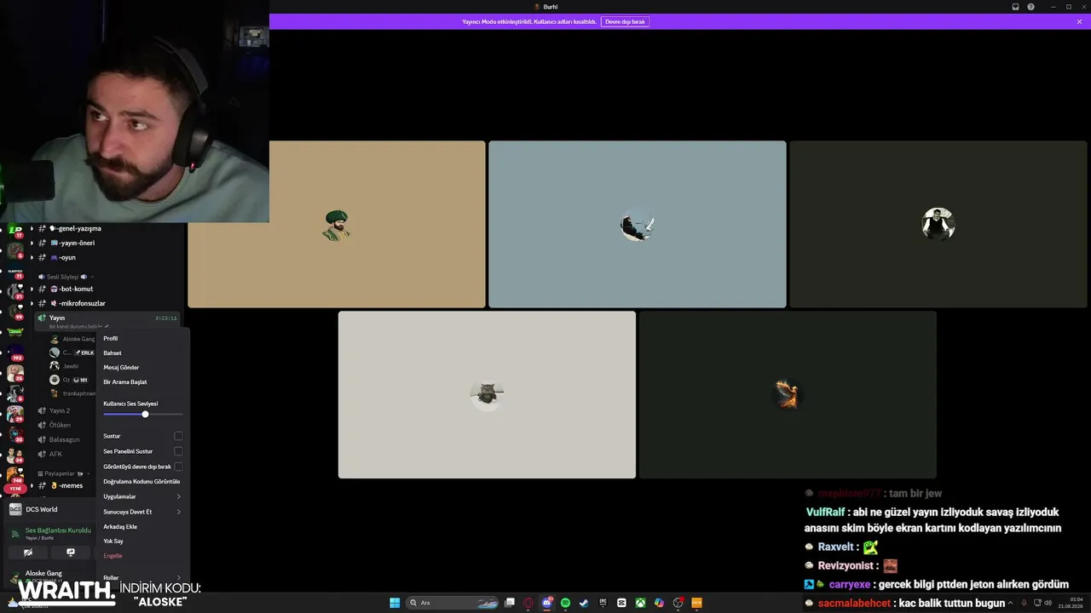
Task: Check the Ses Panelini Sustur checkbox
Action: 178,451
